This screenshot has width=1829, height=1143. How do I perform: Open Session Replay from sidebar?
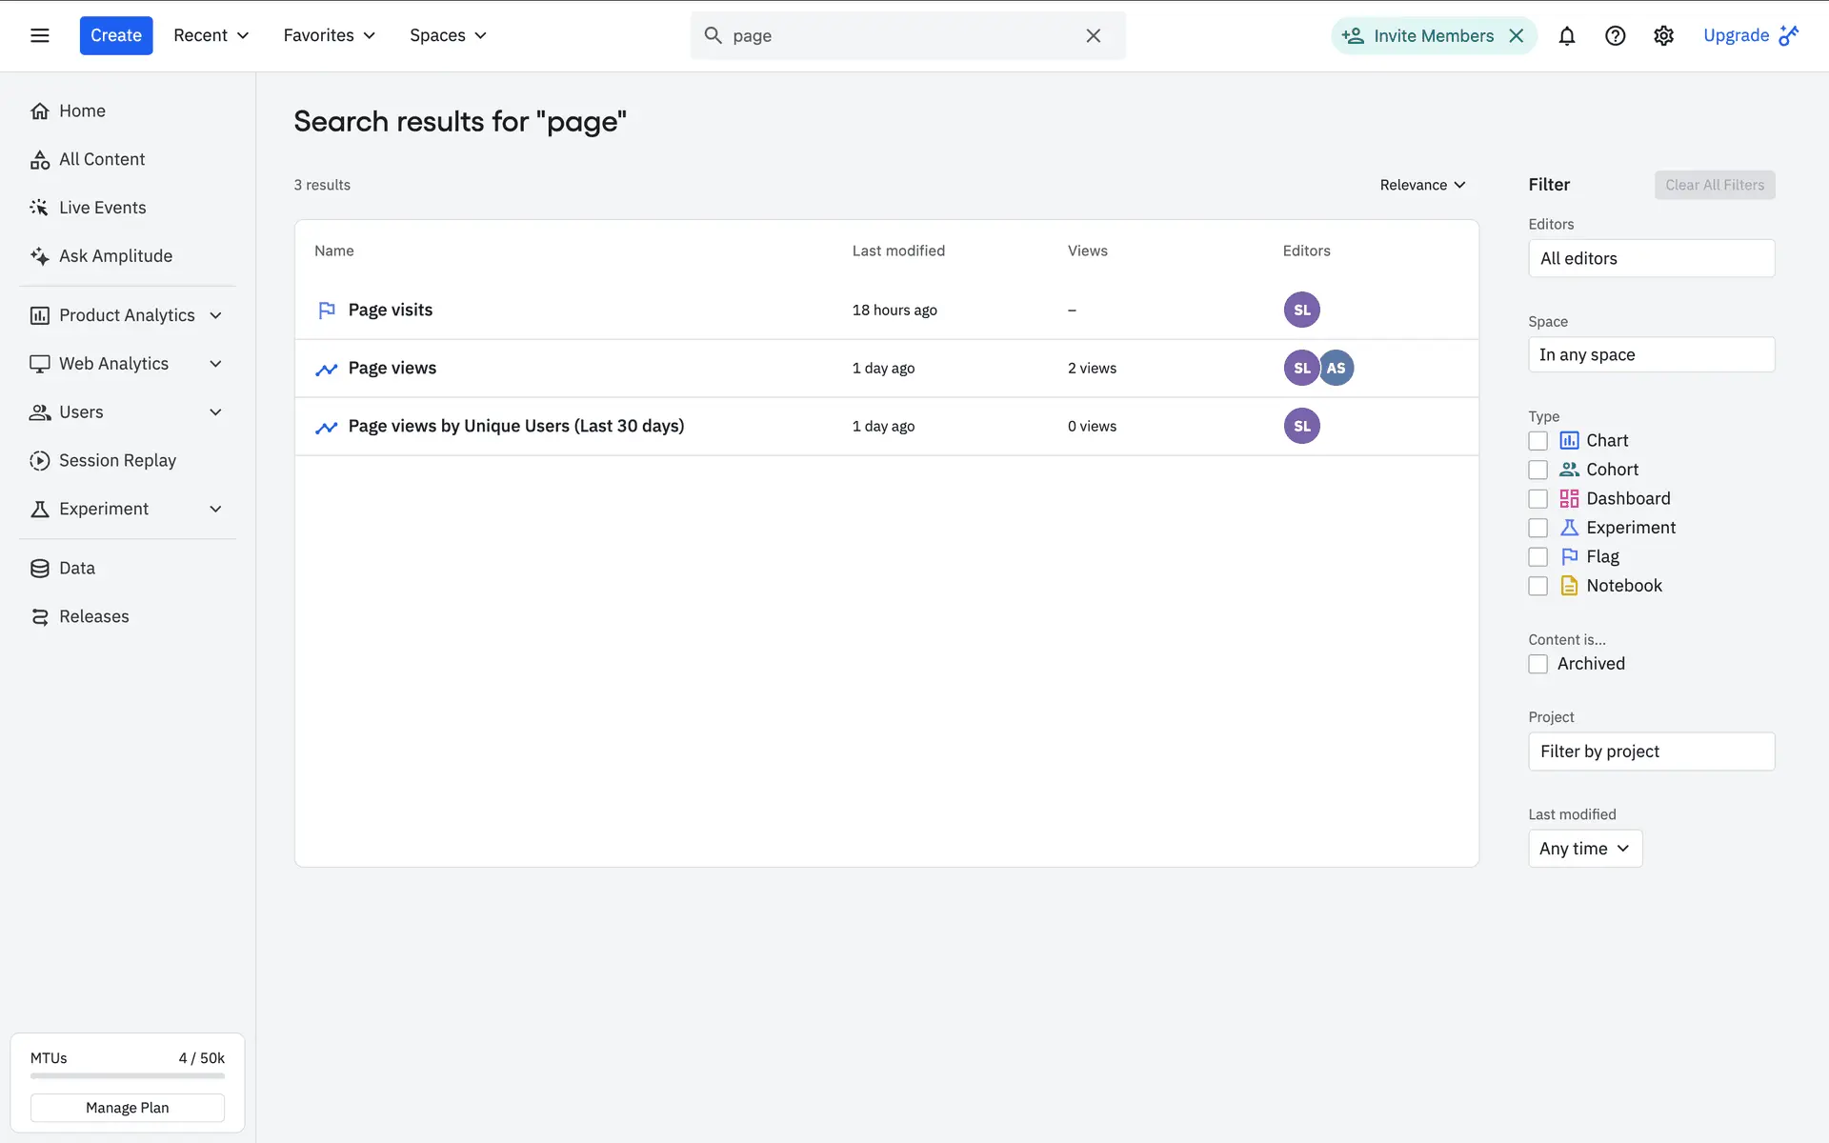click(117, 460)
